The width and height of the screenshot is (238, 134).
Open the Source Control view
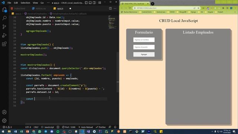4,27
